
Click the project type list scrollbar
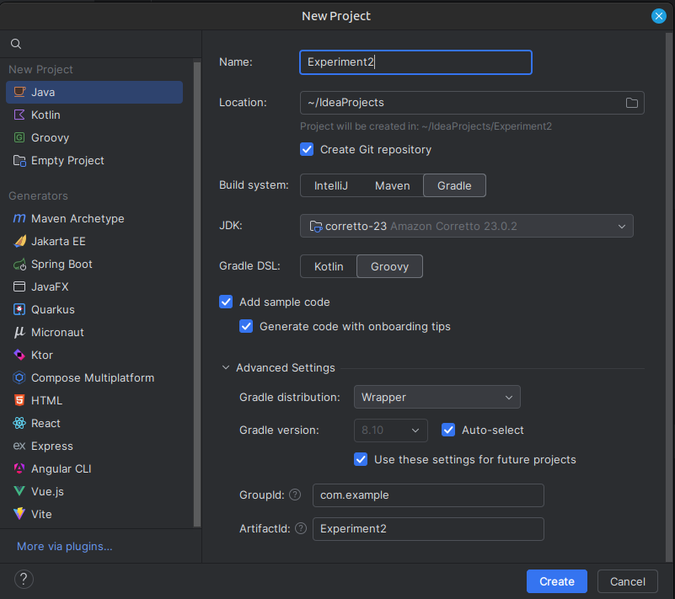pos(197,294)
